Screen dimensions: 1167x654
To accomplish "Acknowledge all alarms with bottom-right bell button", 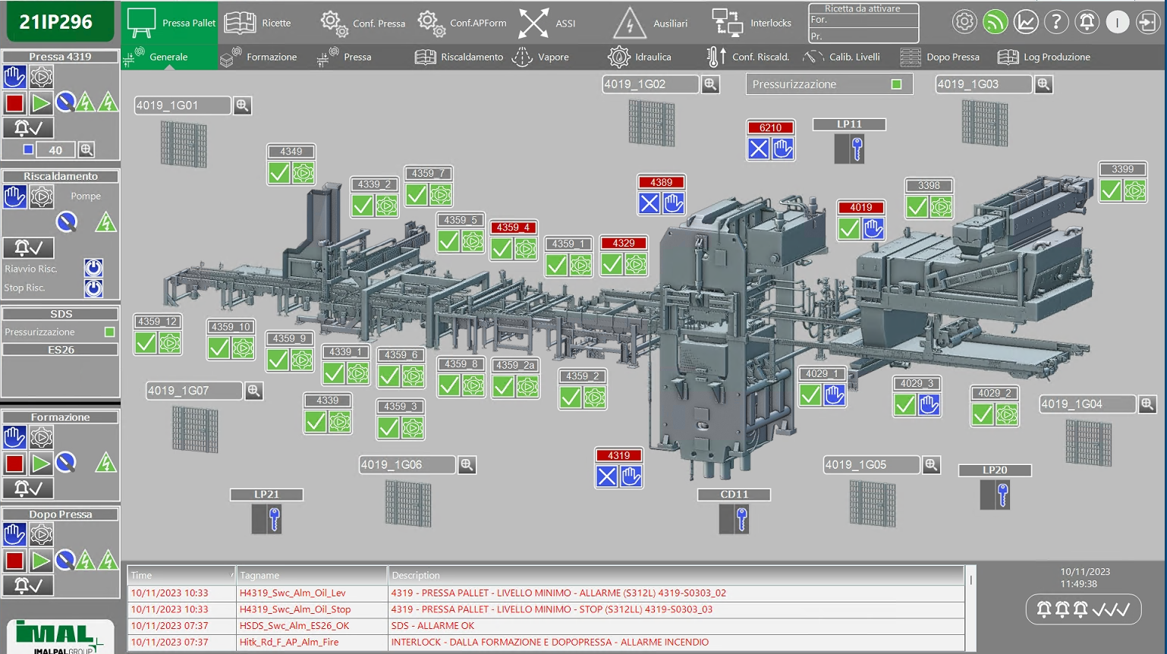I will pos(1084,609).
